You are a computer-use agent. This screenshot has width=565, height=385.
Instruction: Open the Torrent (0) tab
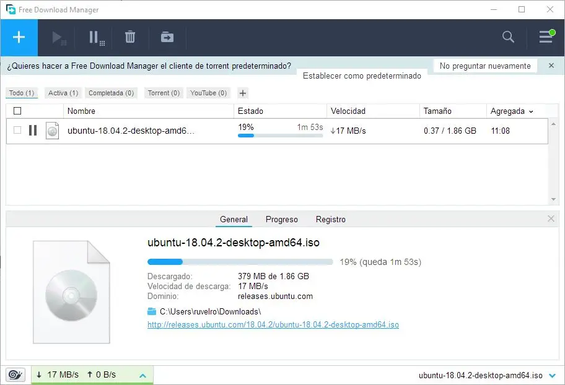click(164, 93)
